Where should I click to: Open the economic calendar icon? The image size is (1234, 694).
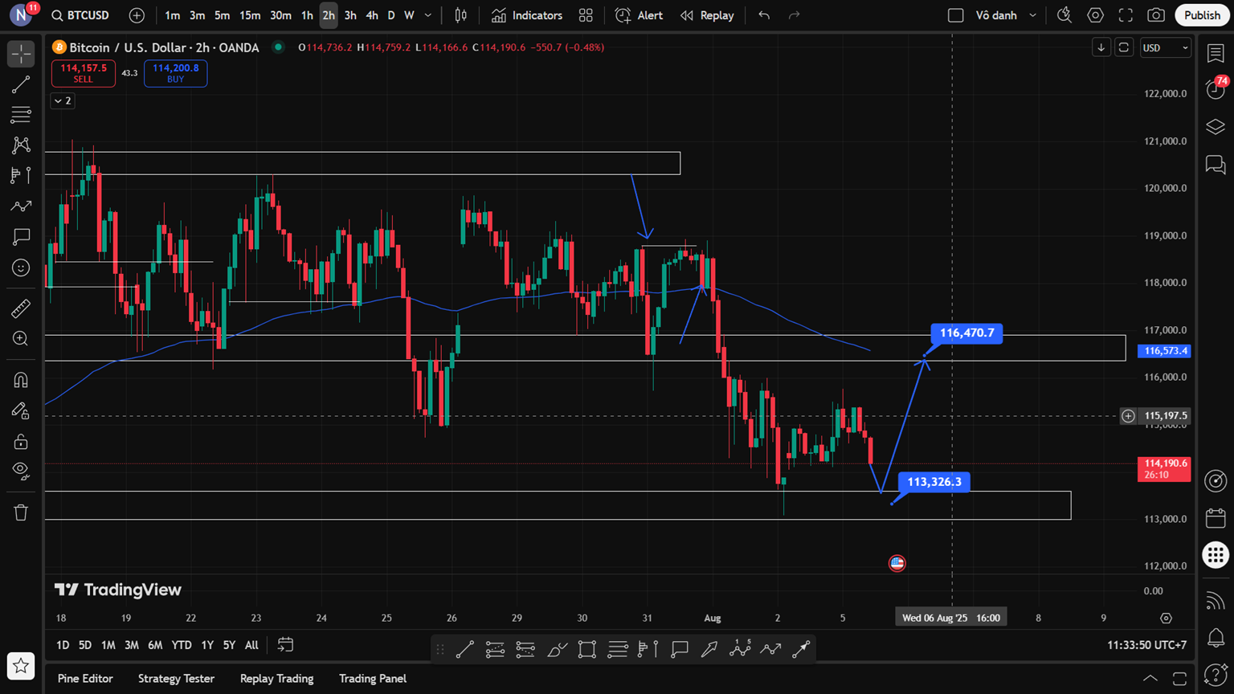tap(1216, 518)
